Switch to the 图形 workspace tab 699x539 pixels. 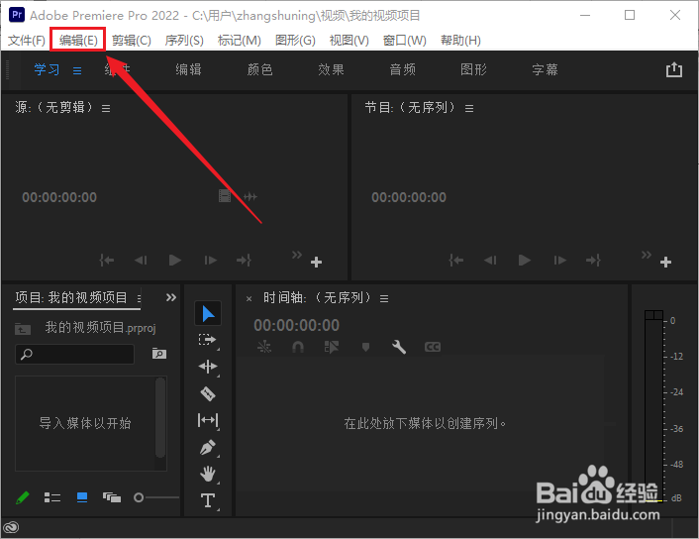tap(473, 69)
